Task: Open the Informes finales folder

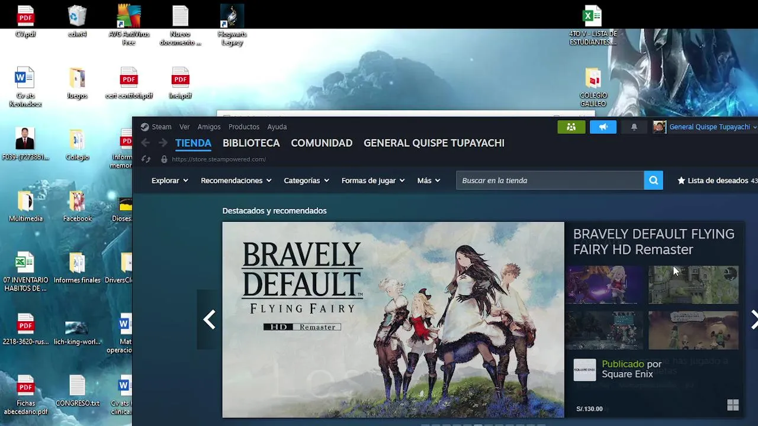Action: click(77, 268)
